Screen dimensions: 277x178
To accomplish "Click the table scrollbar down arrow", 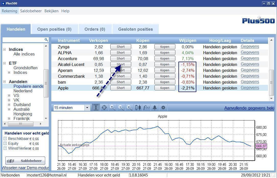I will (271, 98).
